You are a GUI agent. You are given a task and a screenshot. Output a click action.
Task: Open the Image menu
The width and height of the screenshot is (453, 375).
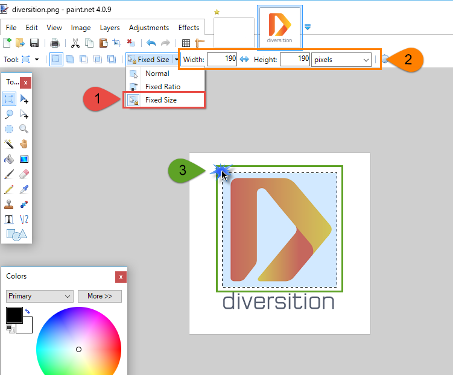coord(81,28)
